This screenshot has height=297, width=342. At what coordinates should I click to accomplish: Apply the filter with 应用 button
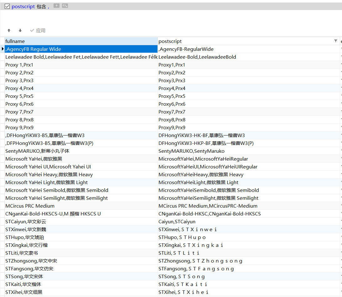tap(38, 30)
